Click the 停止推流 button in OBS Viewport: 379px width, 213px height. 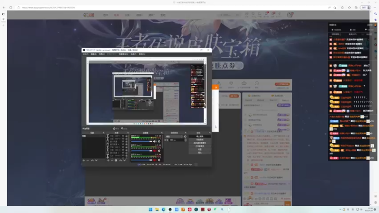[x=199, y=136]
